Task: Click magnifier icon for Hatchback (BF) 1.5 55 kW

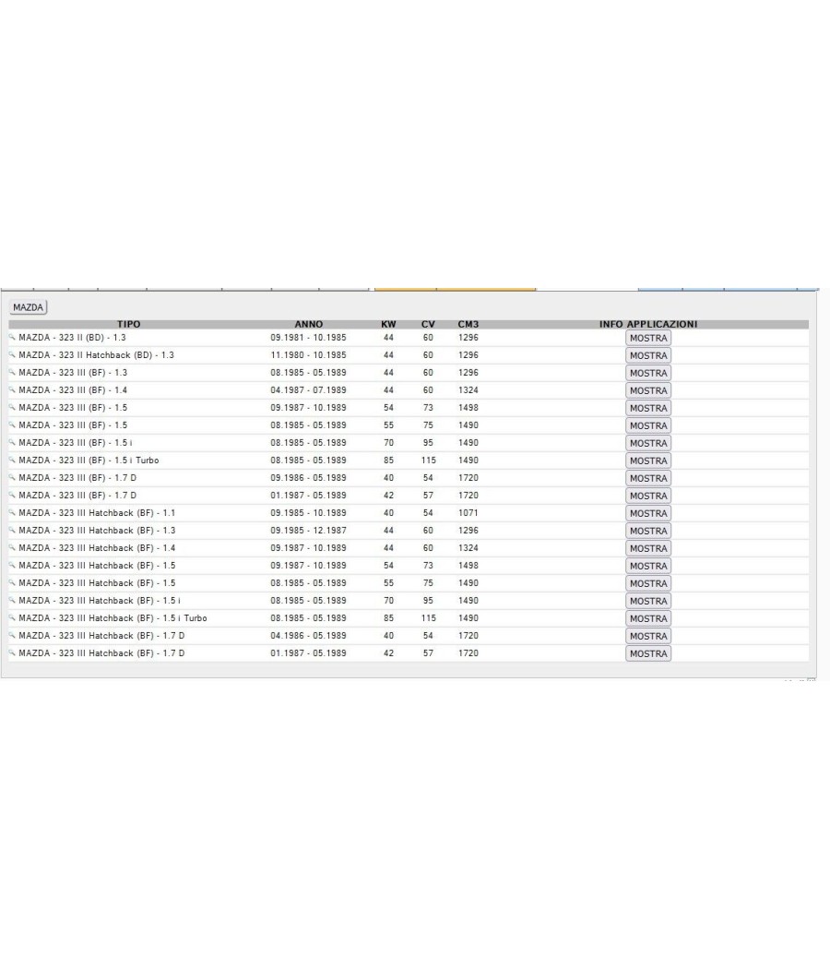Action: 12,582
